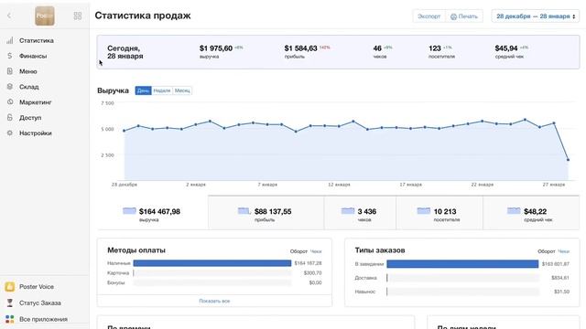Screen dimensions: 586x329
Task: Open Финансы dollar icon
Action: click(x=10, y=56)
